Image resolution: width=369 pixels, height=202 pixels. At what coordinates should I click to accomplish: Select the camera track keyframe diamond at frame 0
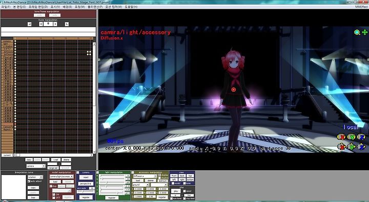coord(15,41)
